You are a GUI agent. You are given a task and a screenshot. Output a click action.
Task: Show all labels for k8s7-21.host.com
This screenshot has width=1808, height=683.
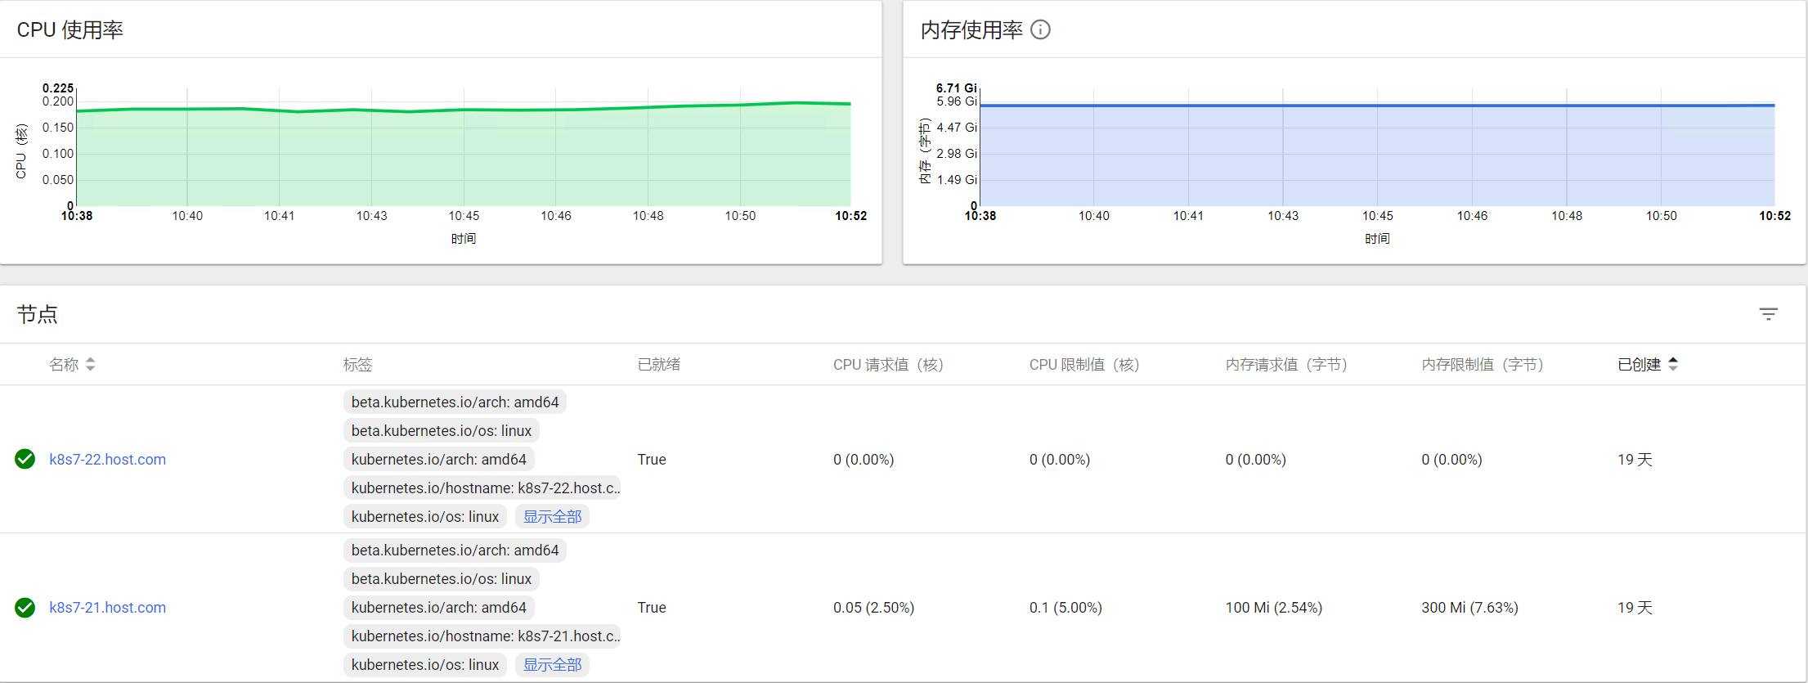(552, 665)
